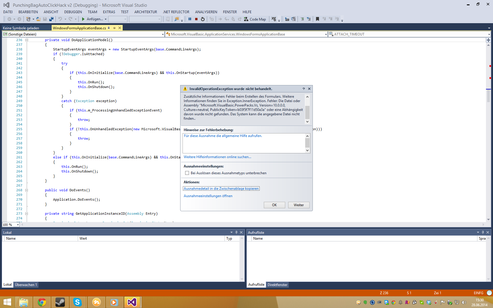The height and width of the screenshot is (308, 493).
Task: Click the exception dialog help question mark
Action: [304, 89]
